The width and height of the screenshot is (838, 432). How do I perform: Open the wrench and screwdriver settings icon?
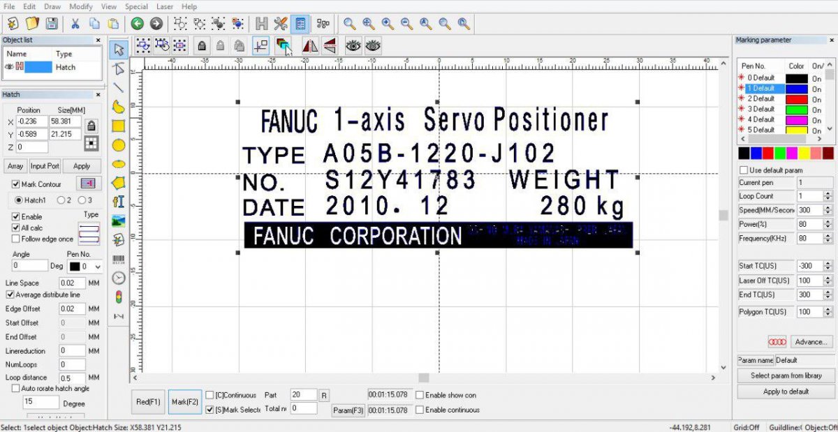pyautogui.click(x=281, y=24)
